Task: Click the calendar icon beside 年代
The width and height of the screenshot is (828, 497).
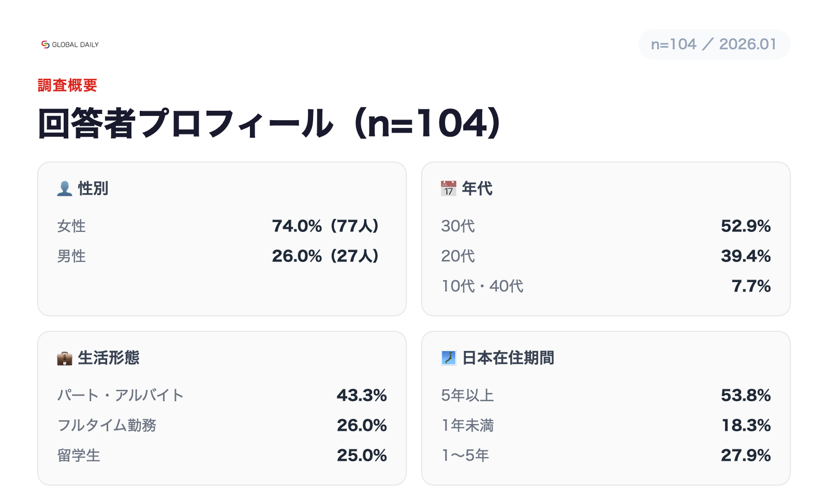Action: click(449, 188)
